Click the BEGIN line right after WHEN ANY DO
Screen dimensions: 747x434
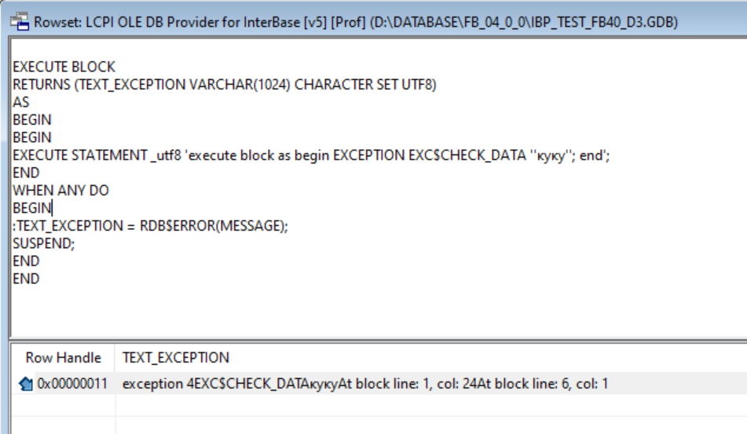[x=32, y=208]
